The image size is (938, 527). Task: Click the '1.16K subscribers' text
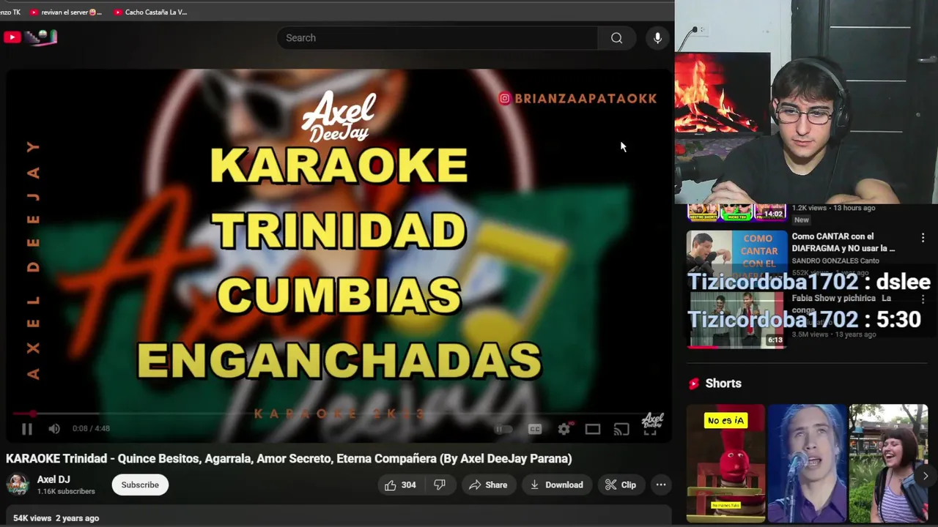click(x=66, y=491)
